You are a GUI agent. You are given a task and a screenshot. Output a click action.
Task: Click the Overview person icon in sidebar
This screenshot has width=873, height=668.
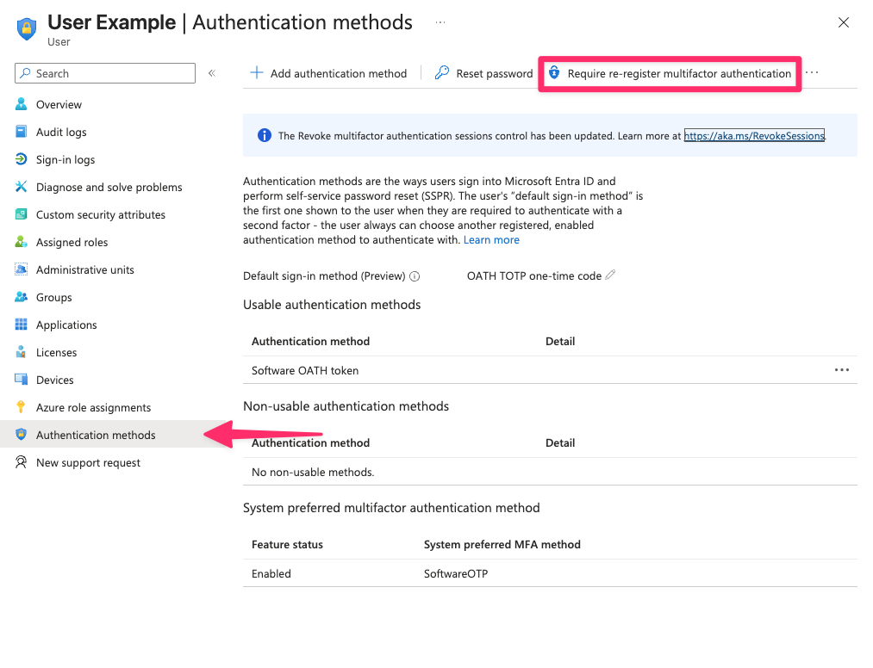(22, 104)
